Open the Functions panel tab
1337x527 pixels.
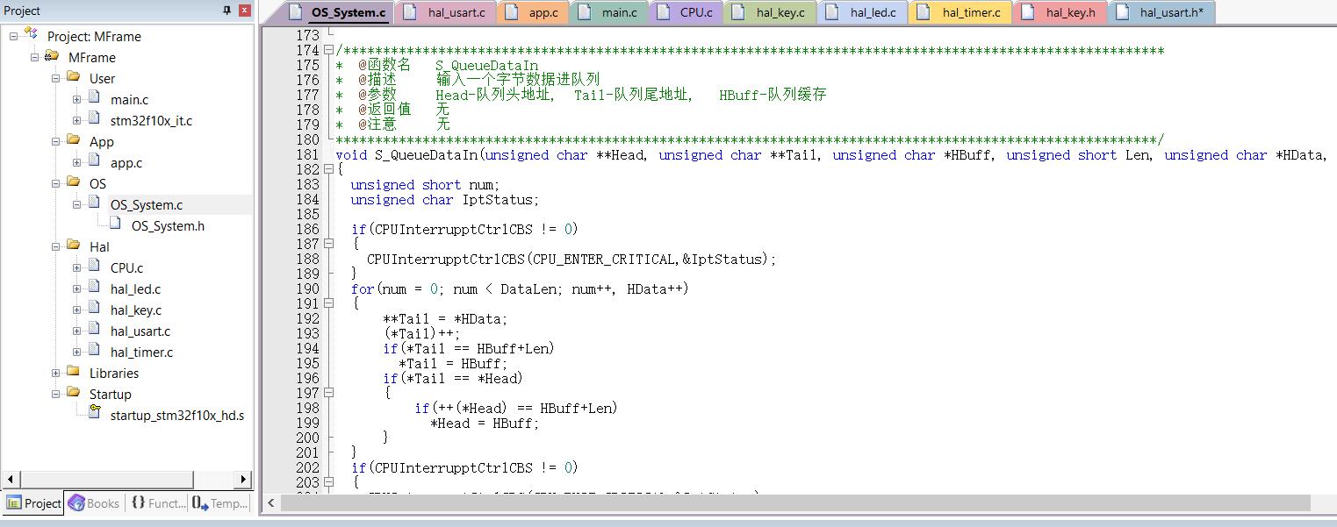pos(157,503)
